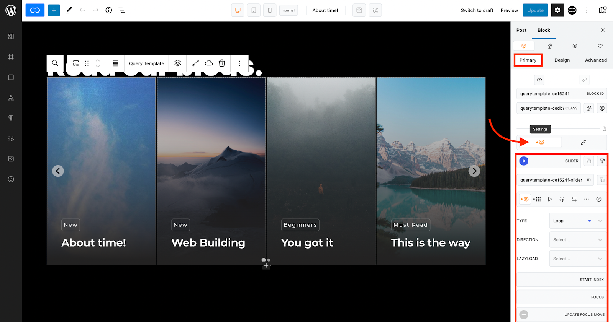Select the second slider pagination dot
The width and height of the screenshot is (613, 322).
click(269, 260)
